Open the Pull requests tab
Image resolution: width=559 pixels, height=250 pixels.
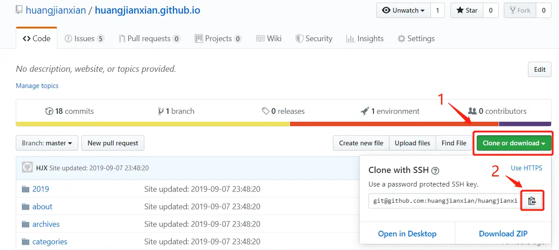149,39
